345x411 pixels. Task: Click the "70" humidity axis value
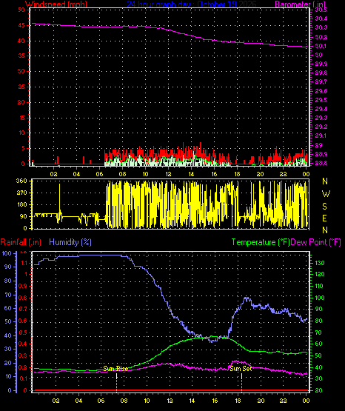click(x=8, y=295)
